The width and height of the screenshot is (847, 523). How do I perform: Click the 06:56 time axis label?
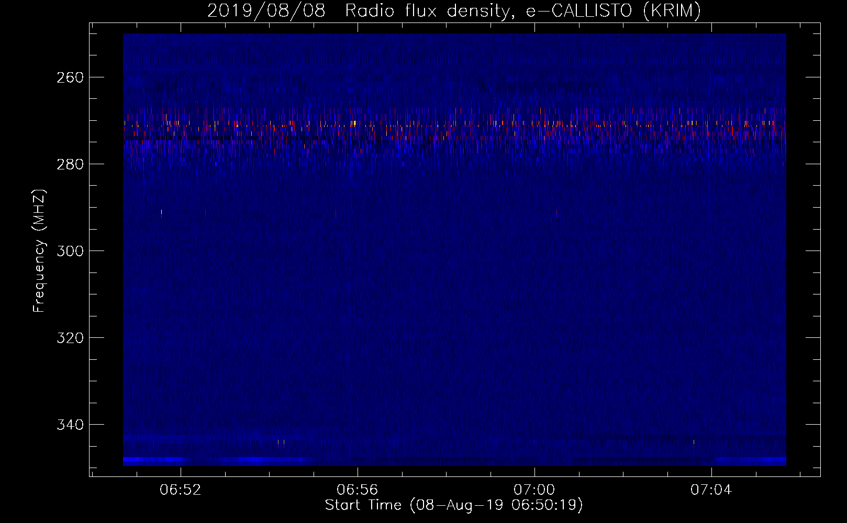click(358, 490)
